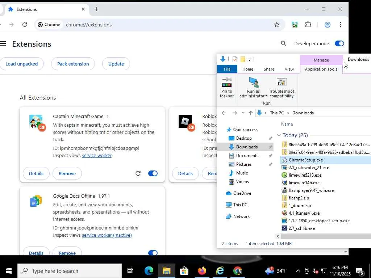
Task: Open the Customize Quick Access Toolbar dropdown
Action: 249,60
